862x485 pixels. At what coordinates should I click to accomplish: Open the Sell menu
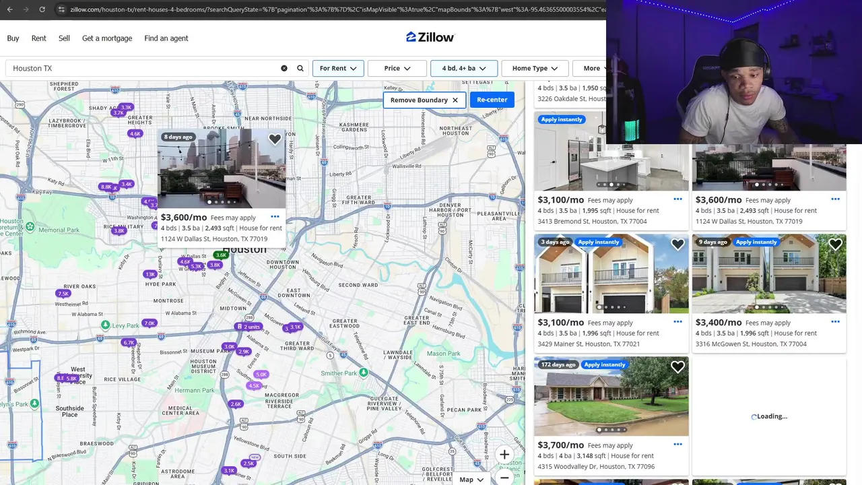[64, 38]
